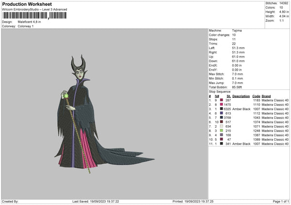Click the Trims value 22
Viewport: 291px width, 205px height.
[234, 44]
